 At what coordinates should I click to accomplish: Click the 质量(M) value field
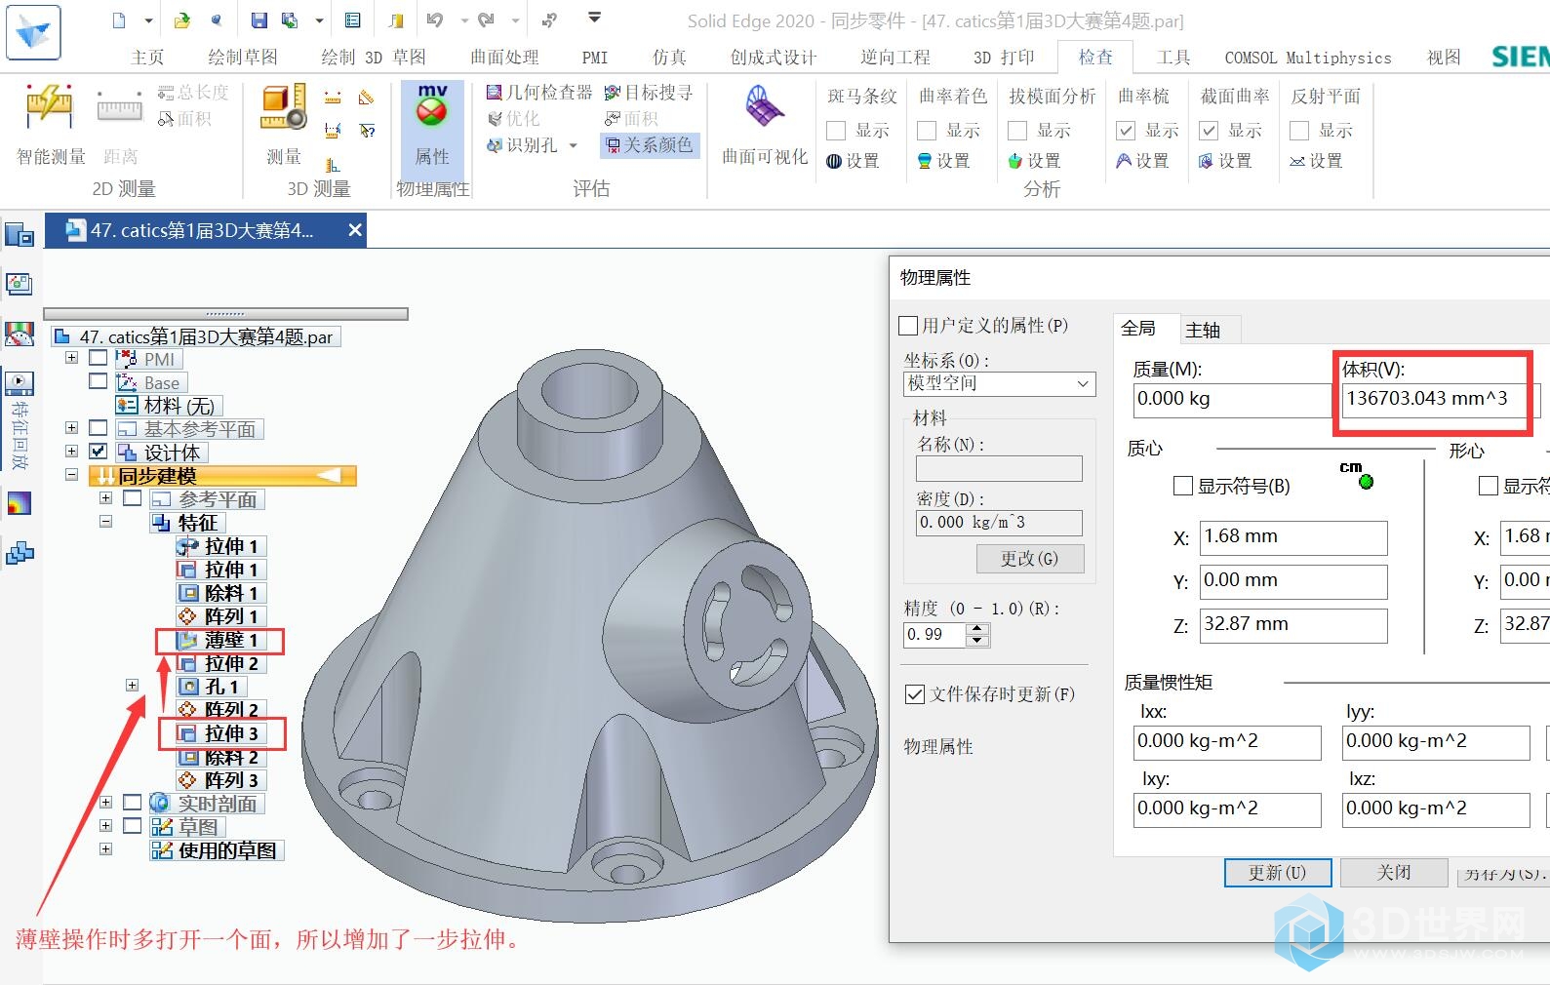(1233, 399)
